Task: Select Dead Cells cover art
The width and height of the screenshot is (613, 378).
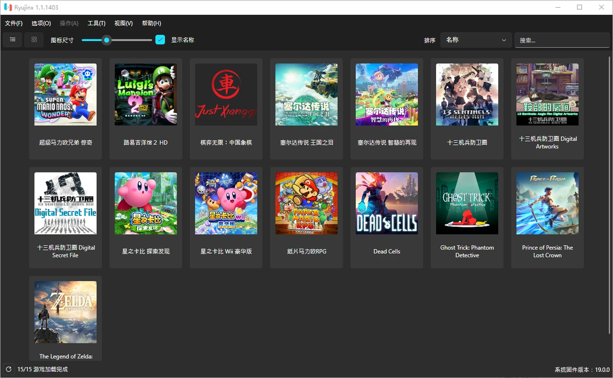Action: (x=387, y=203)
